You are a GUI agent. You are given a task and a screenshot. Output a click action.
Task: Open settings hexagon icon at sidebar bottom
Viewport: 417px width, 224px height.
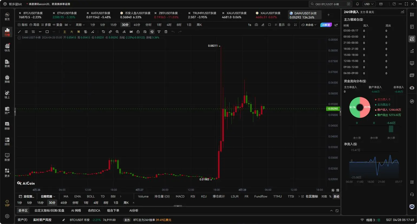coord(7,216)
